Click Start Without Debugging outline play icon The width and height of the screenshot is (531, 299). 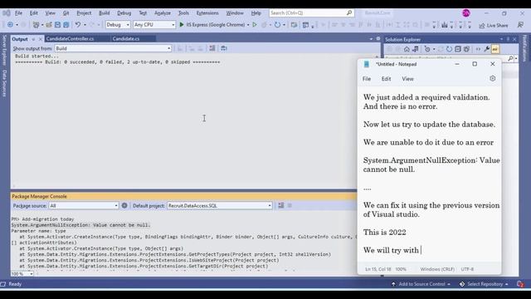[x=255, y=25]
